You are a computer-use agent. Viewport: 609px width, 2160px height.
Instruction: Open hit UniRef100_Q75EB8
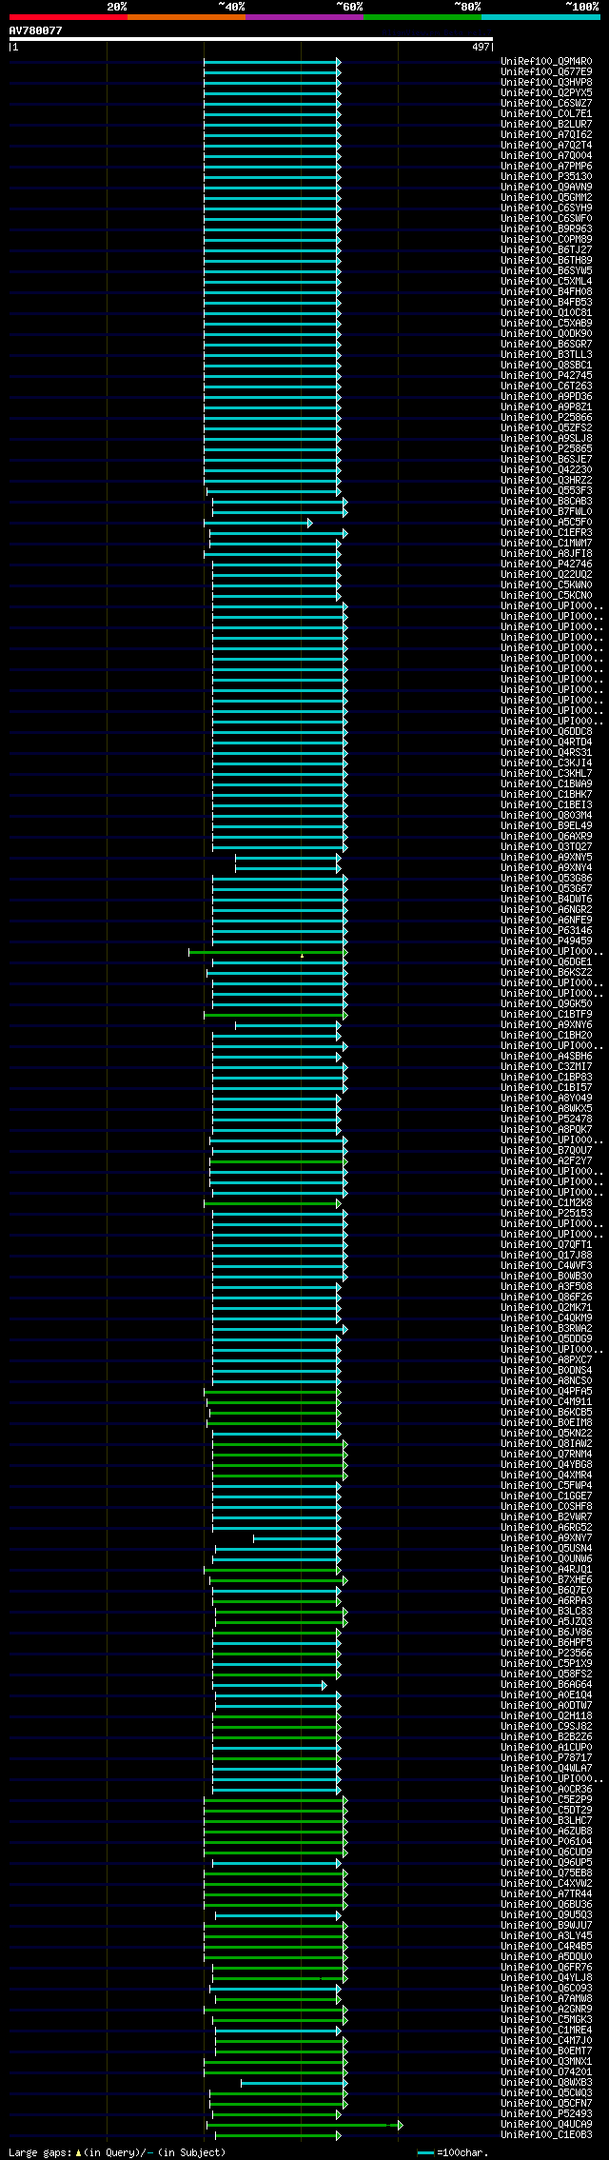click(546, 1873)
